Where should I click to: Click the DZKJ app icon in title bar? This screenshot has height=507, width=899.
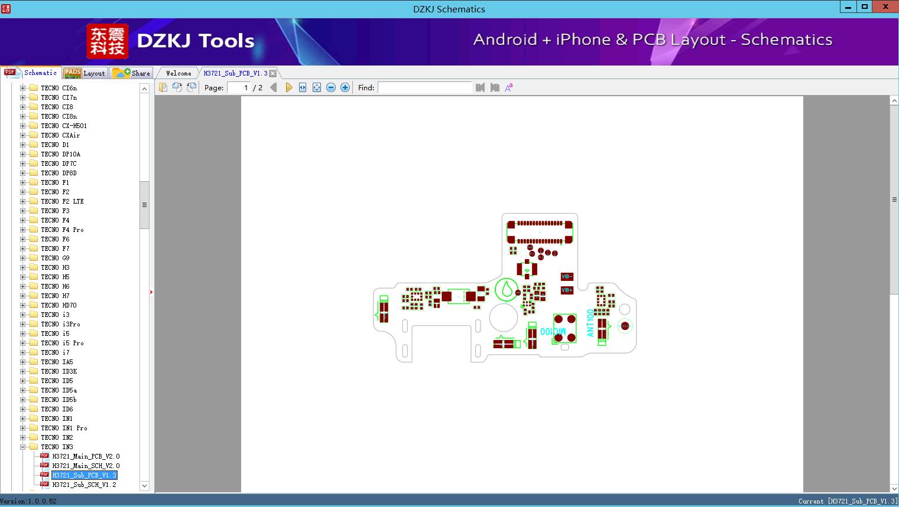coord(7,9)
